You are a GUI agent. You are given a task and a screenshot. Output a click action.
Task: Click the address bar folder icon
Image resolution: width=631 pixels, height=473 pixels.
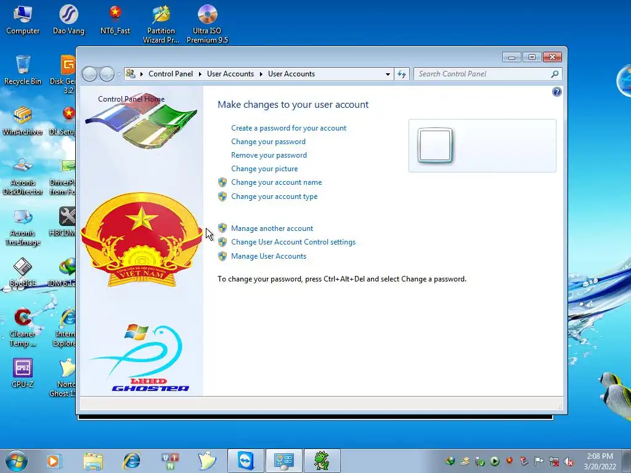(131, 74)
